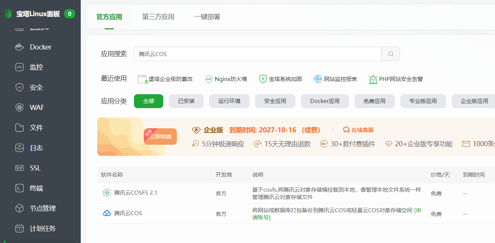Click the 15天无理由退款 refund icon
The image size is (495, 243).
tap(258, 144)
